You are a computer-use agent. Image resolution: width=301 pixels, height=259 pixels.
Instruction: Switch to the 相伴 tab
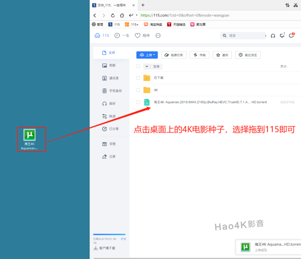(x=142, y=35)
